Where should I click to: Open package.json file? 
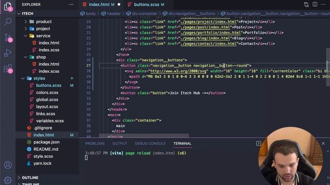pyautogui.click(x=46, y=142)
